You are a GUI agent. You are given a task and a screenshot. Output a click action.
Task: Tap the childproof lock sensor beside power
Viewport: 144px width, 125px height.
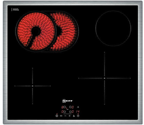[x=61, y=116]
